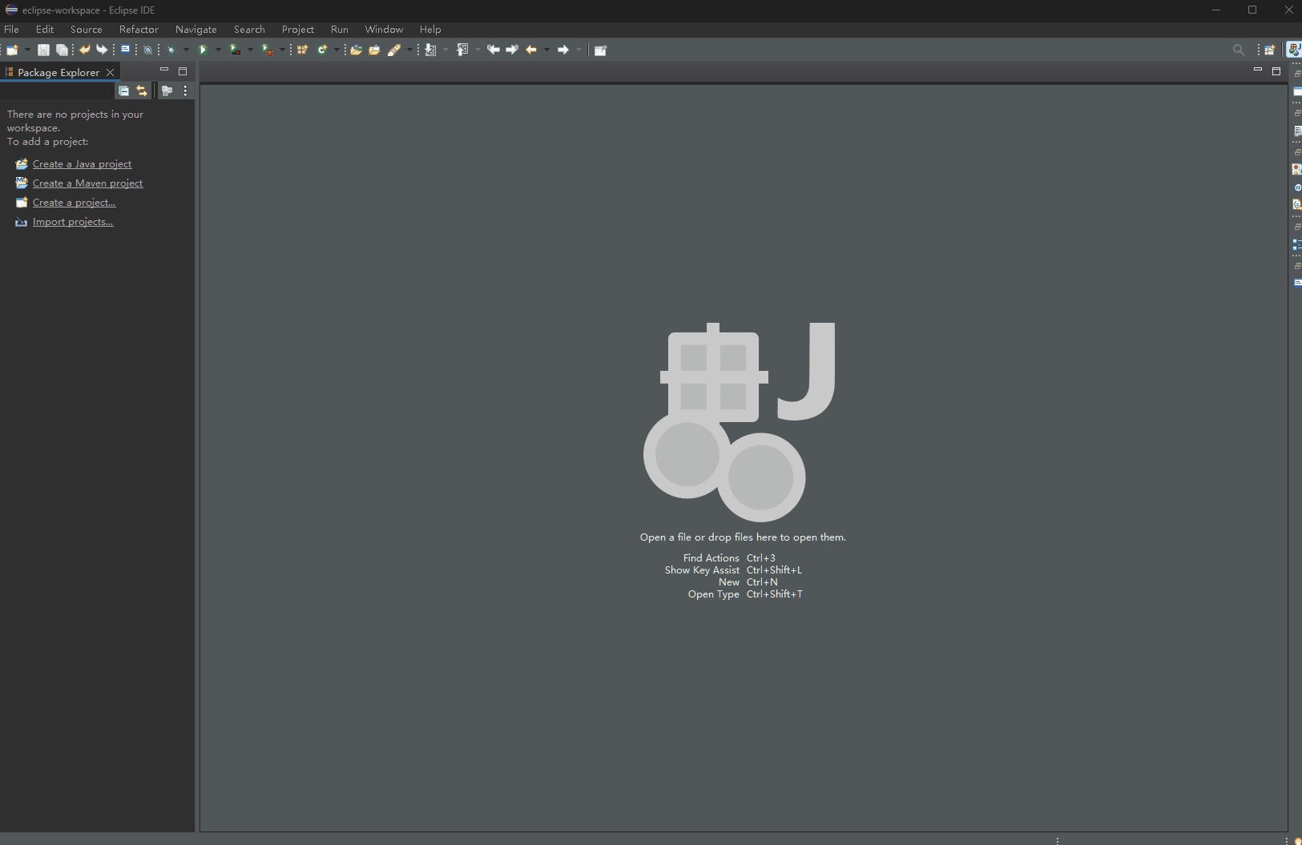The height and width of the screenshot is (845, 1302).
Task: Navigate Forward with the right arrow icon
Action: [x=563, y=50]
